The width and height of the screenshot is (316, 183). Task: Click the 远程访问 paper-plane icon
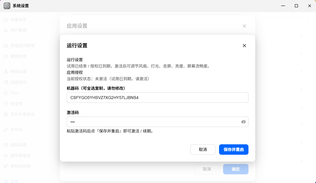(6, 82)
